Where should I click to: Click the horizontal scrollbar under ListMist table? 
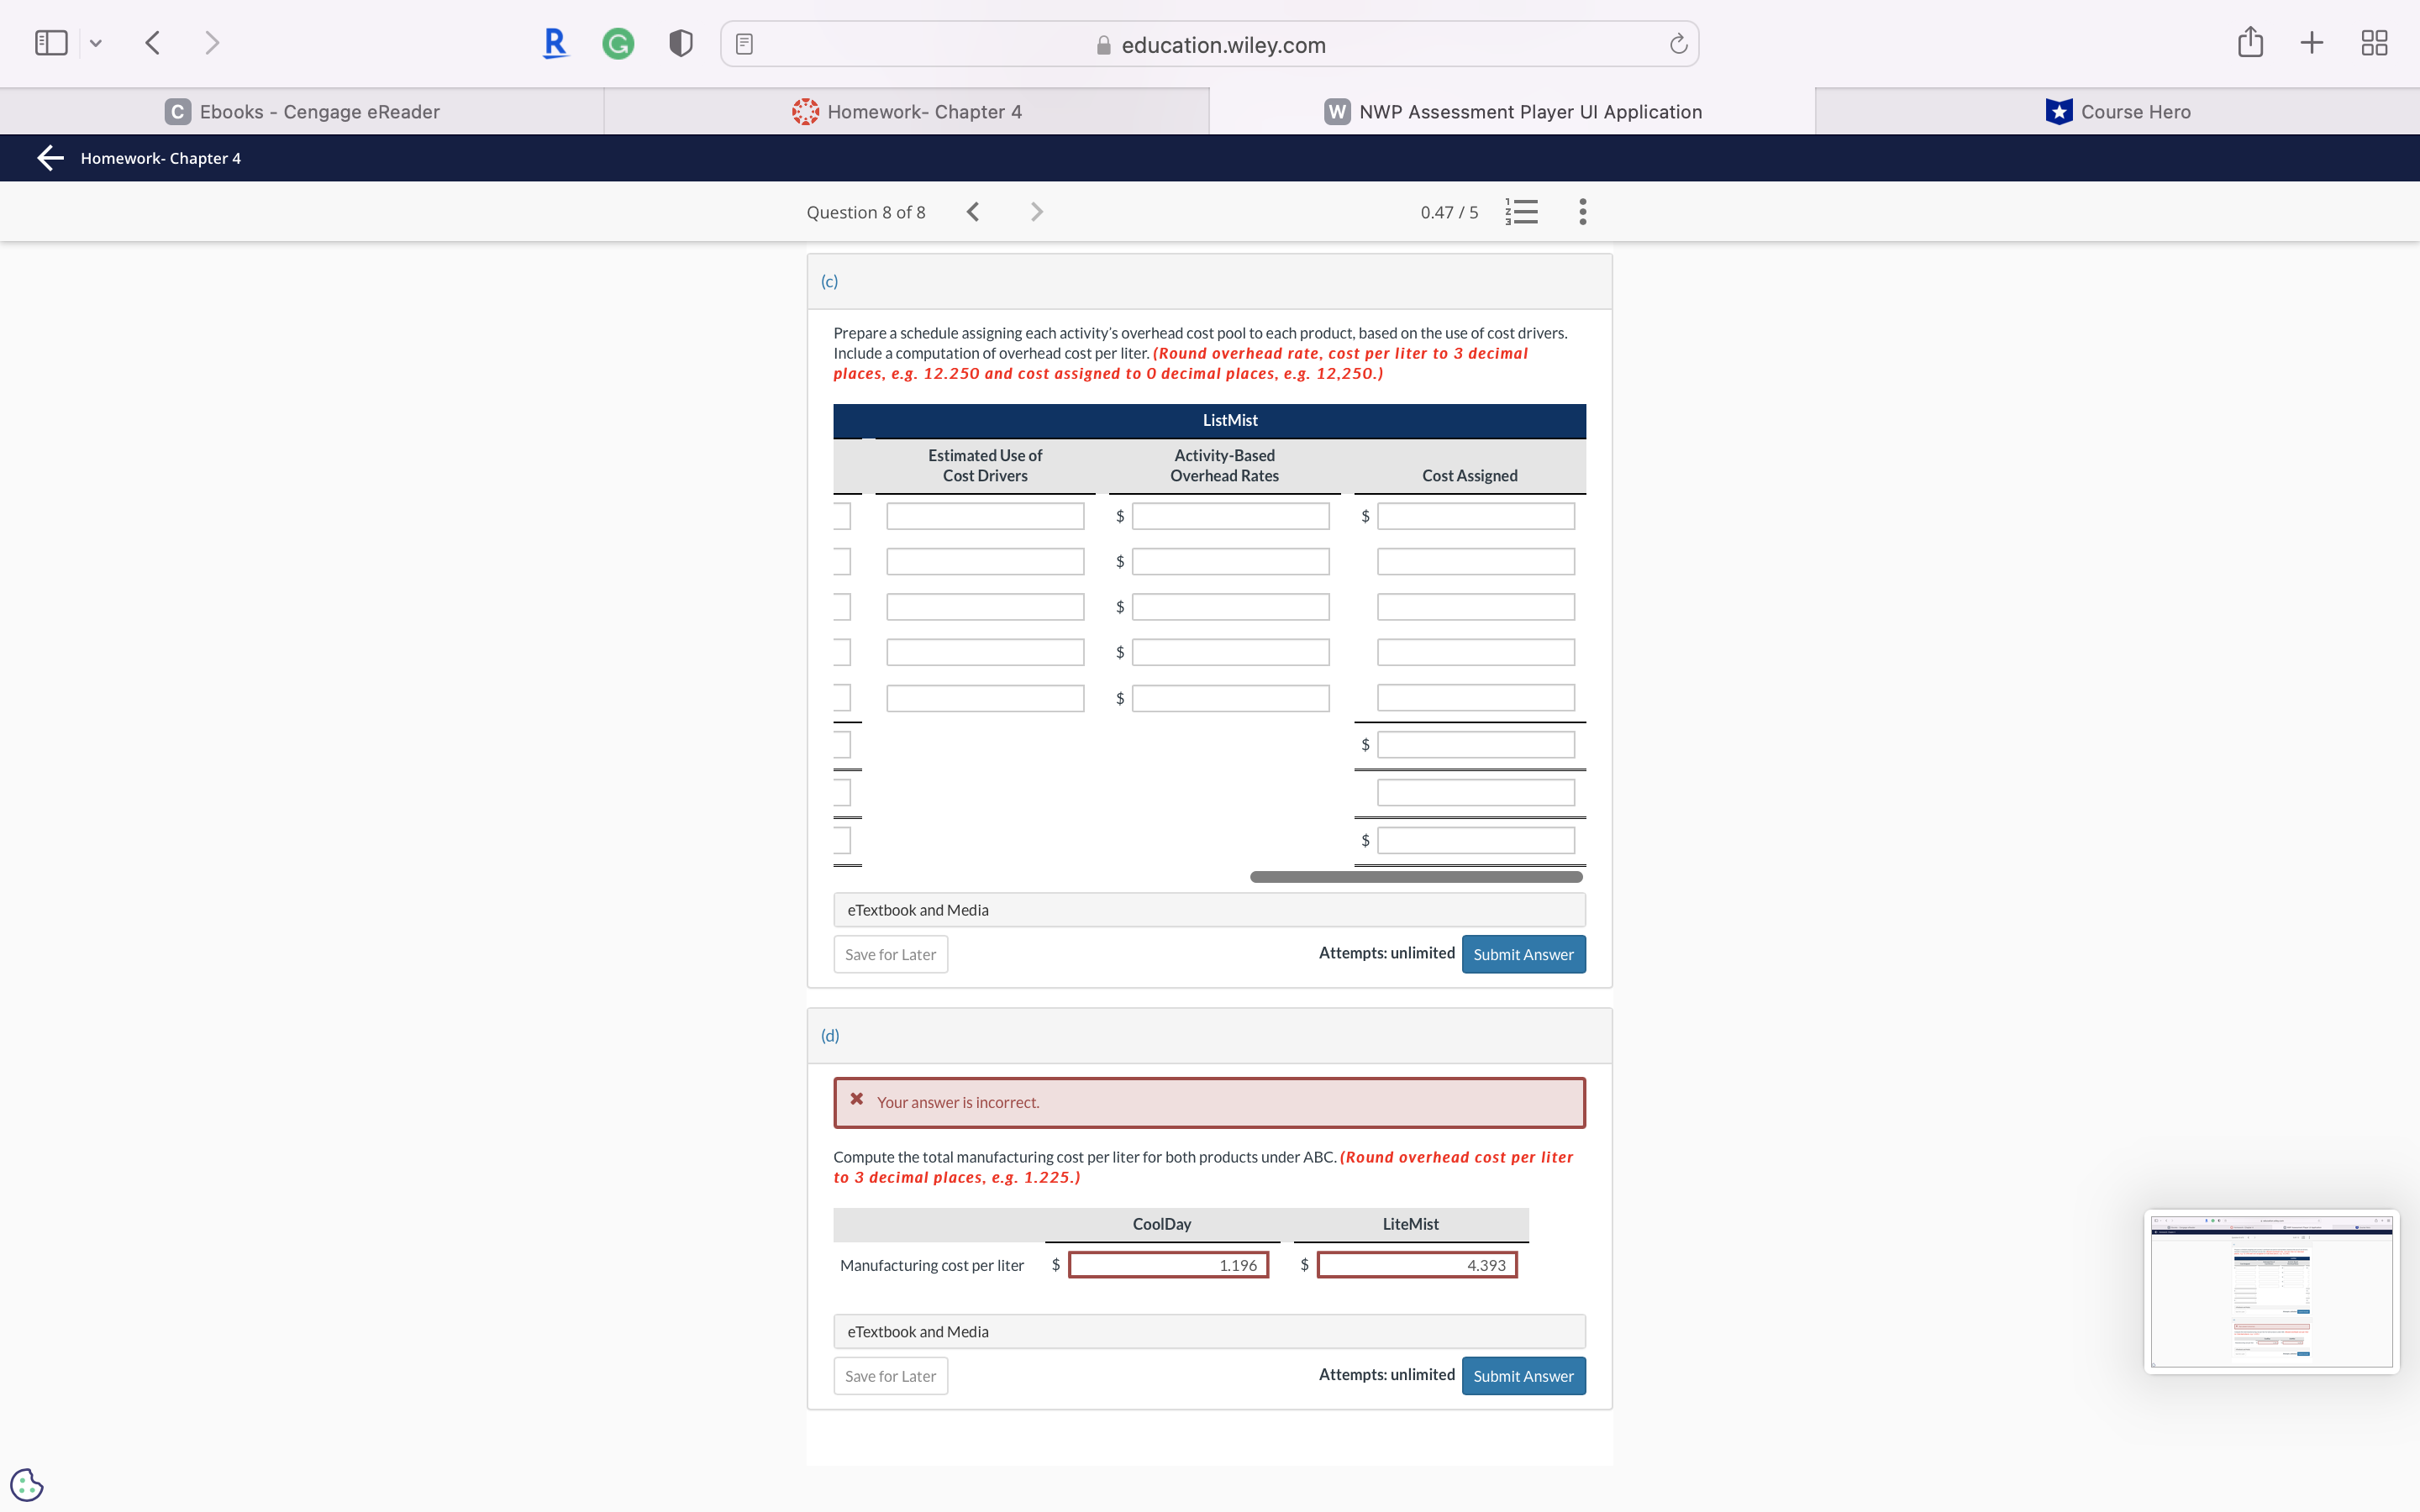point(1416,877)
